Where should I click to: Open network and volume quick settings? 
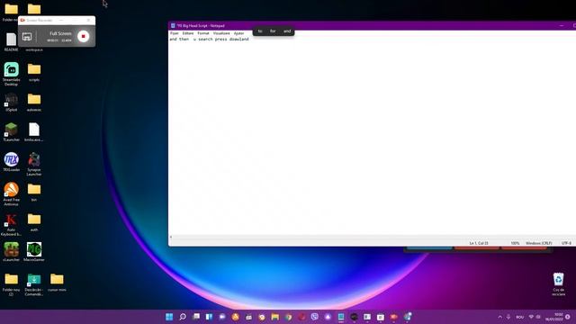(x=535, y=317)
